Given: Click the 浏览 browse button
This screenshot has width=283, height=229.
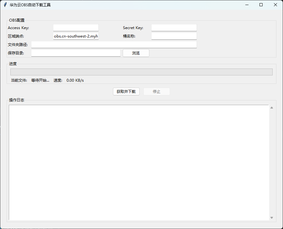Looking at the screenshot, I should click(x=136, y=53).
